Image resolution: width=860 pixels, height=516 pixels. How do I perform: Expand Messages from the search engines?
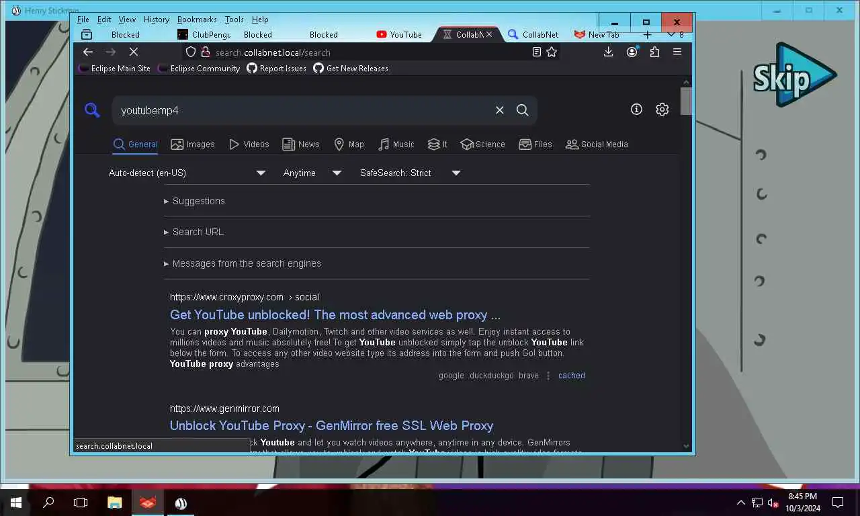(243, 263)
